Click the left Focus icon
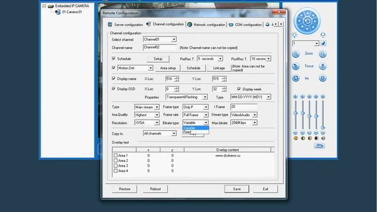Viewport: 377px width, 212px height. click(x=296, y=66)
